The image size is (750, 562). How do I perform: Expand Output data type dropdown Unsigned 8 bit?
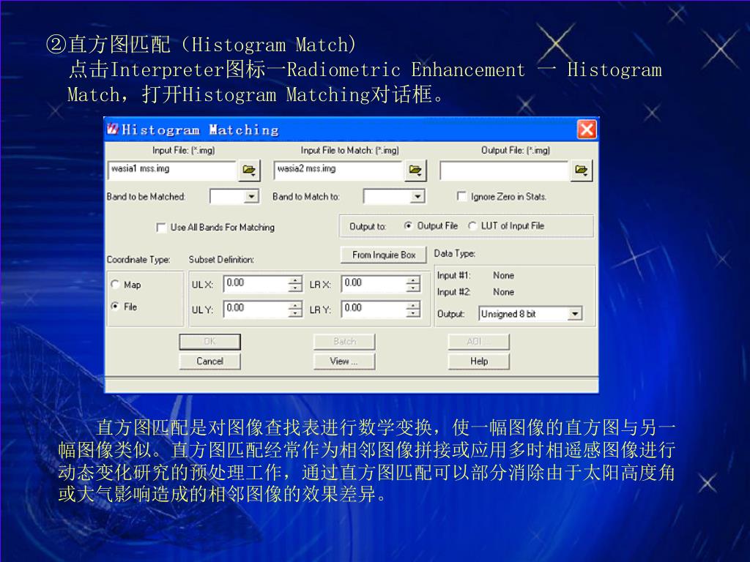(575, 314)
